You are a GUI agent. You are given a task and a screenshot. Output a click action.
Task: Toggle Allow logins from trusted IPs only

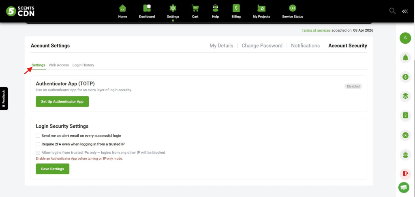(x=38, y=153)
